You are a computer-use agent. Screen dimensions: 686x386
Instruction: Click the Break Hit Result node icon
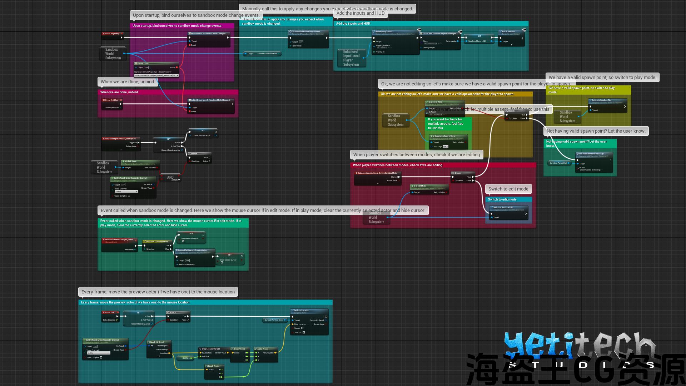coord(149,342)
